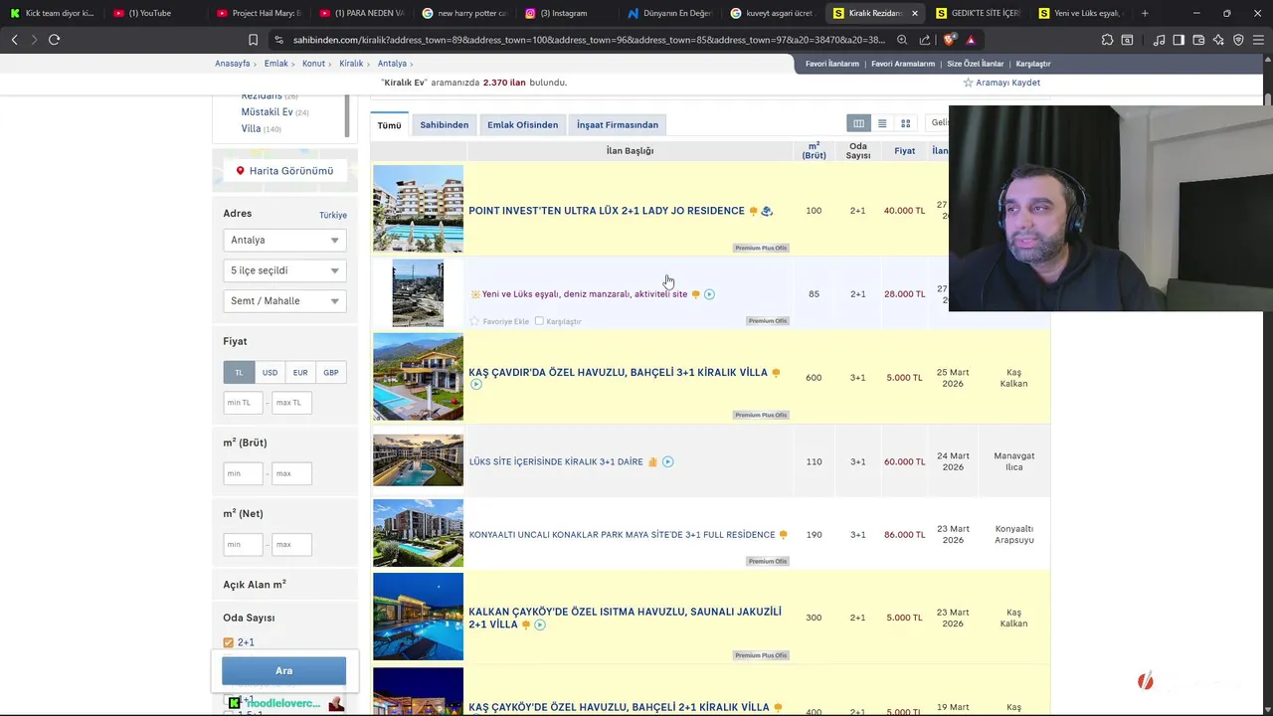Image resolution: width=1273 pixels, height=716 pixels.
Task: Select GBP currency toggle
Action: (x=331, y=373)
